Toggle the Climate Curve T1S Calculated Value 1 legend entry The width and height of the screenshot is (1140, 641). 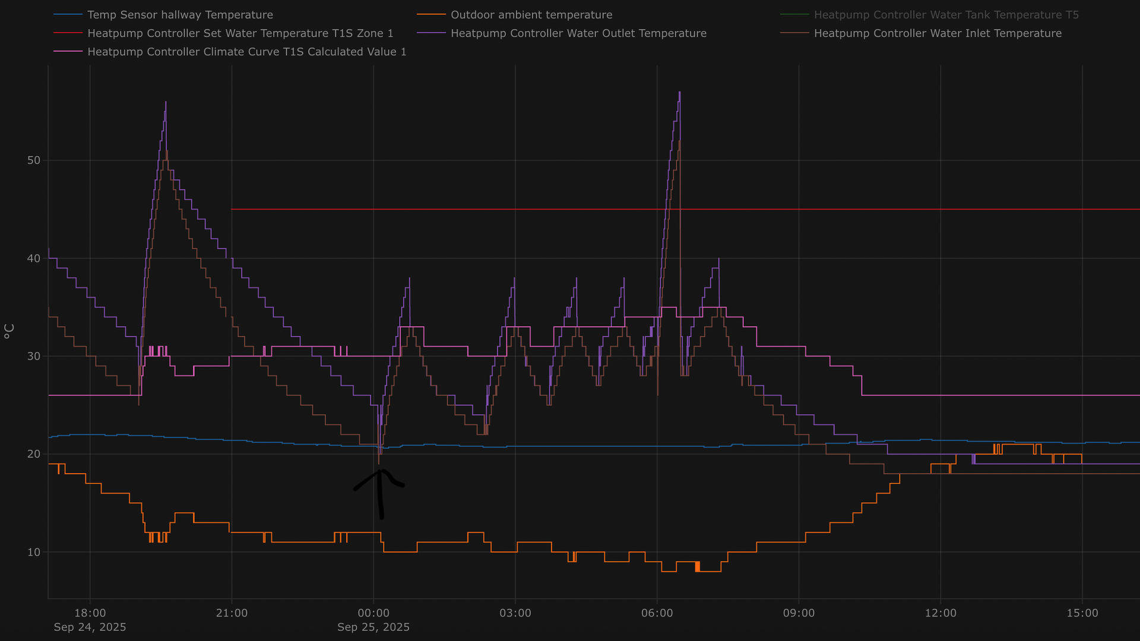(246, 52)
